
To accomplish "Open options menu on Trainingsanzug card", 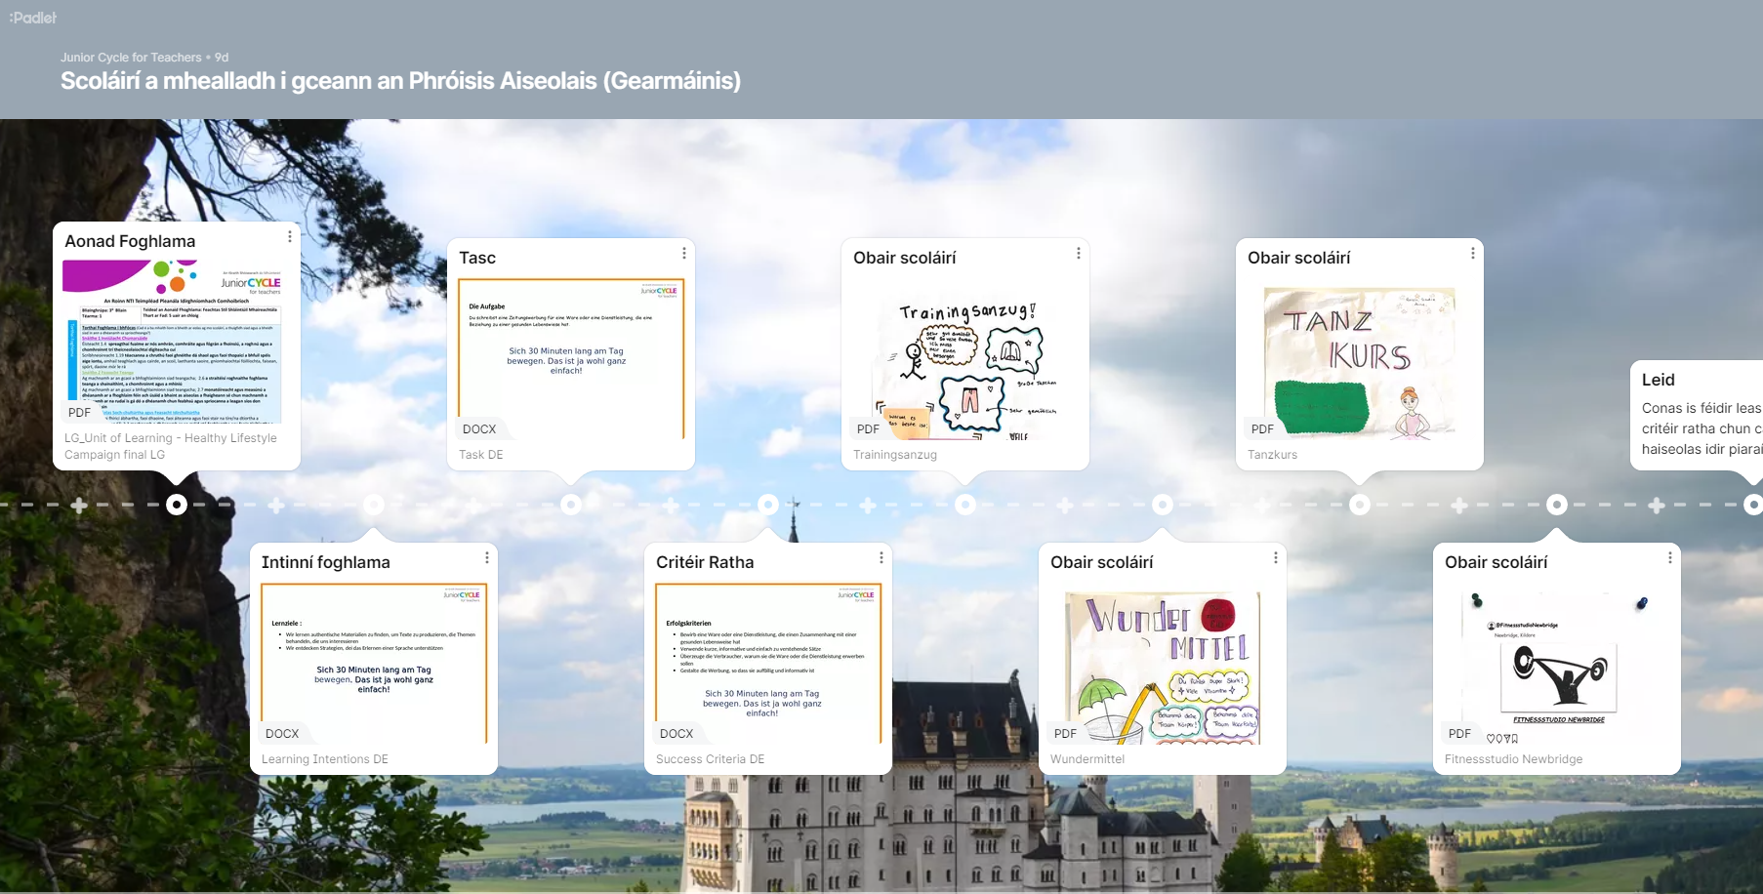I will click(1078, 254).
